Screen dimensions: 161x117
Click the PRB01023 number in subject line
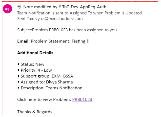tap(58, 30)
